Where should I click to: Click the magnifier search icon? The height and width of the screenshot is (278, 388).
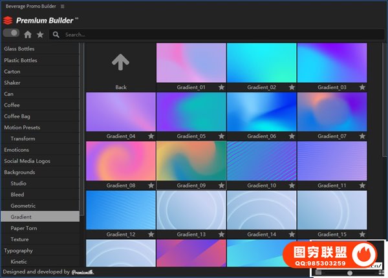pos(56,34)
